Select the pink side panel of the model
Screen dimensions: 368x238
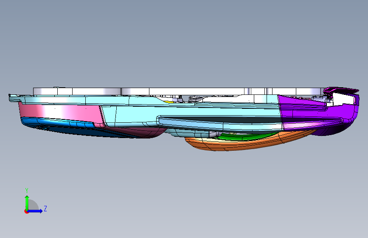click(x=61, y=113)
